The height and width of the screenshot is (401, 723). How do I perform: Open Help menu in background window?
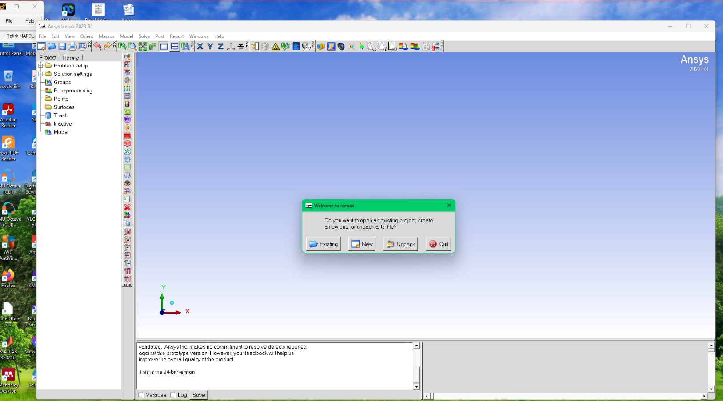click(29, 21)
